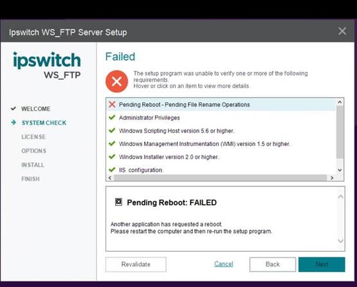Click horizontal scrollbar right arrow in list
357x287 pixels.
(332, 178)
